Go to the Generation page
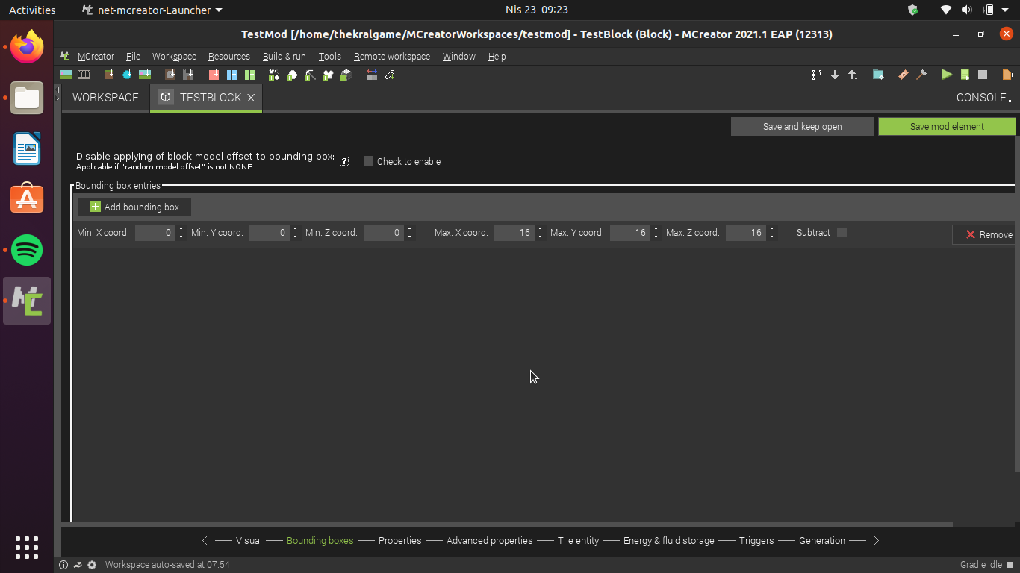Image resolution: width=1020 pixels, height=573 pixels. pos(822,540)
